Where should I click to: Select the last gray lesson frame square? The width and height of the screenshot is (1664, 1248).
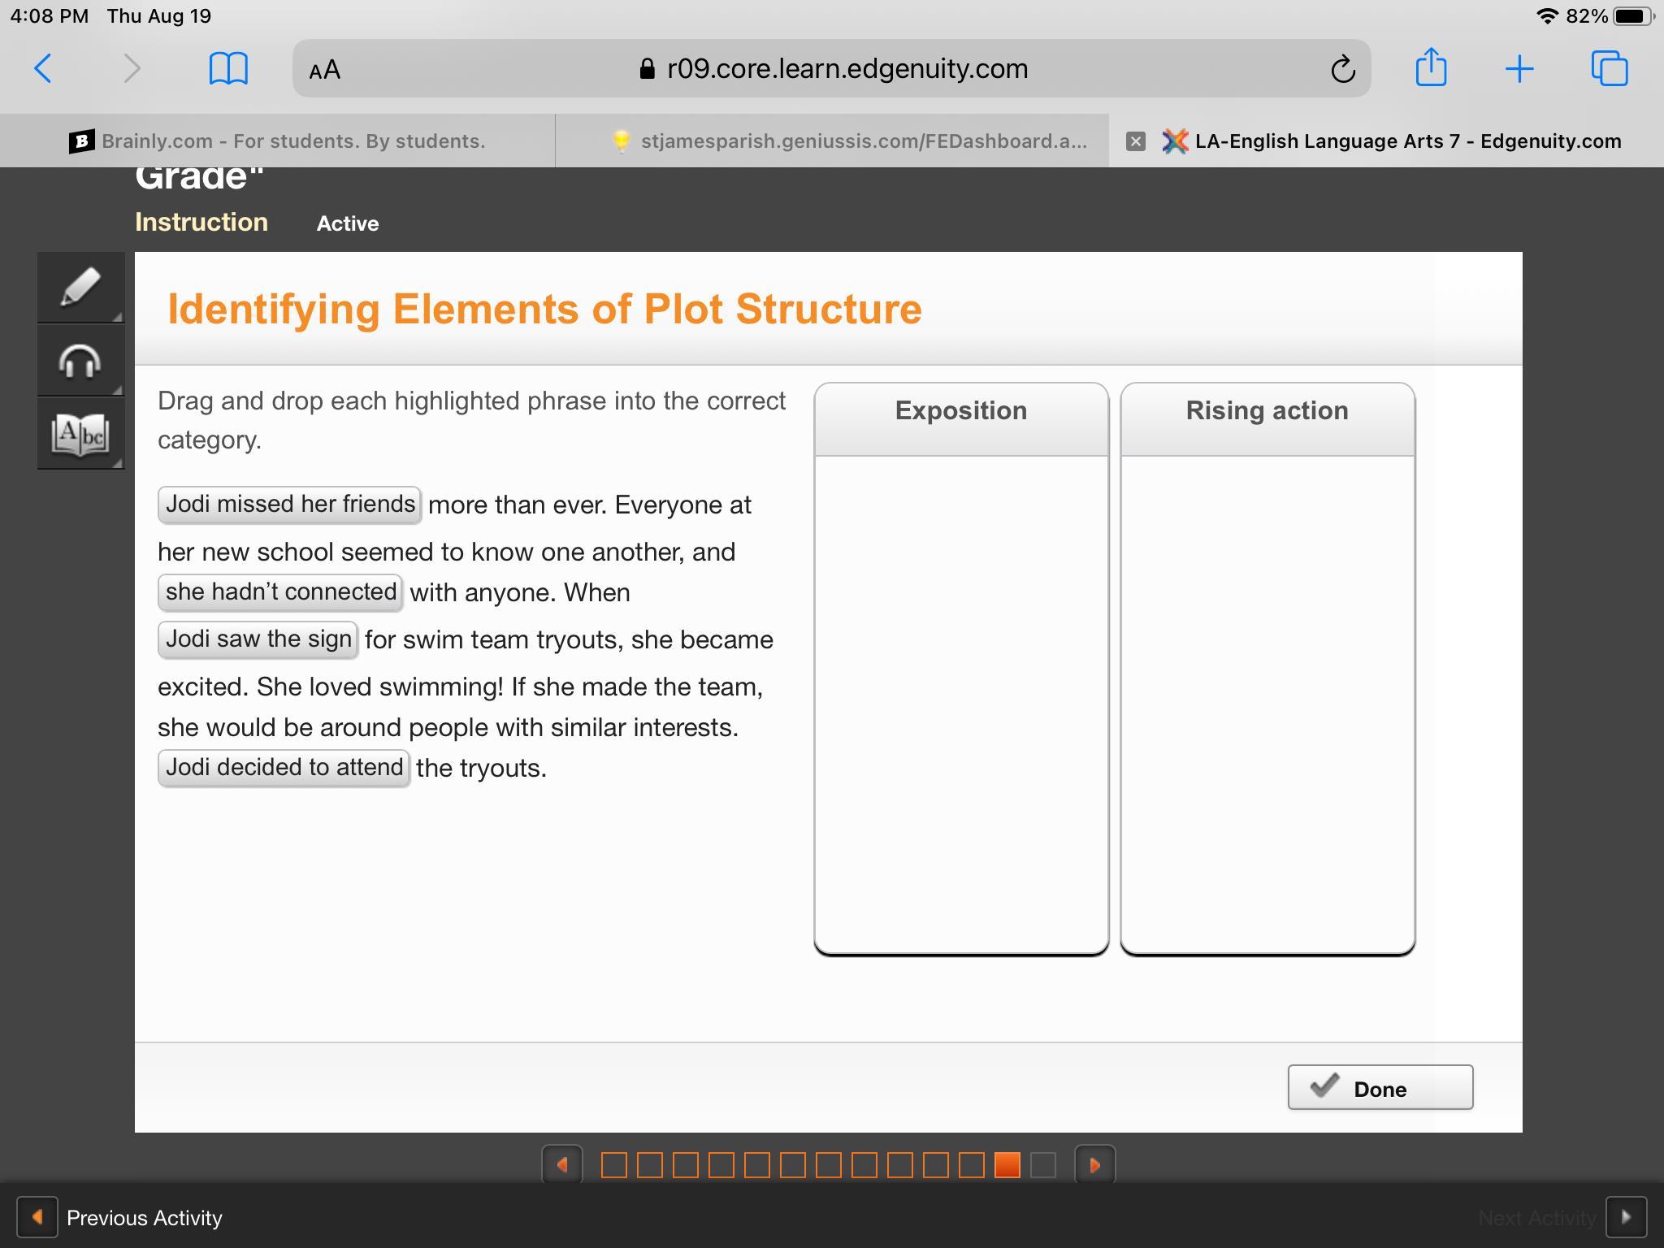pyautogui.click(x=1042, y=1165)
